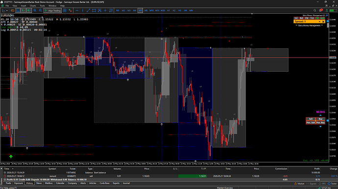Switch to the Exposure tab
This screenshot has height=189, width=338.
pos(19,183)
